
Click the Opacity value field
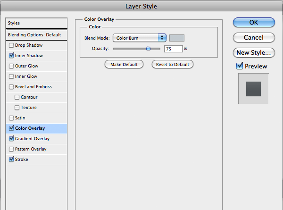point(173,49)
